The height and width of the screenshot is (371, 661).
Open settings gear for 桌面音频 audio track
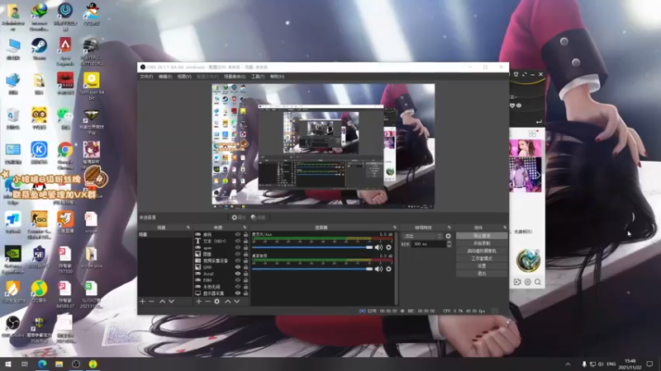388,269
